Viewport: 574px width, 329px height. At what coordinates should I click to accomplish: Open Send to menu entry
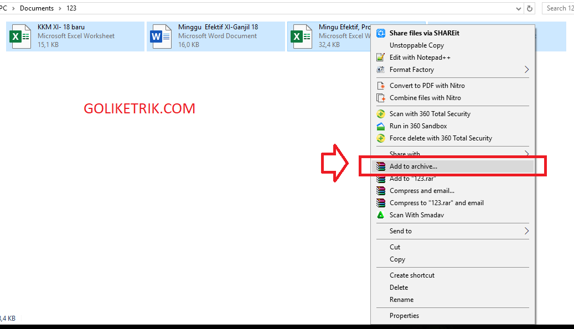tap(452, 231)
